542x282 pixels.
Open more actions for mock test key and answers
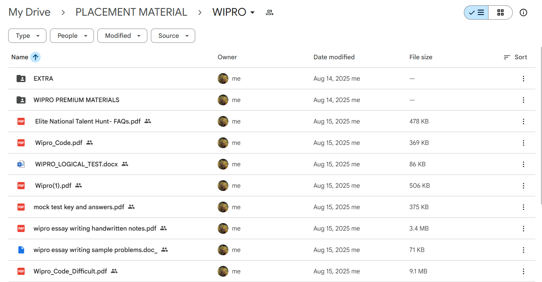pos(523,207)
